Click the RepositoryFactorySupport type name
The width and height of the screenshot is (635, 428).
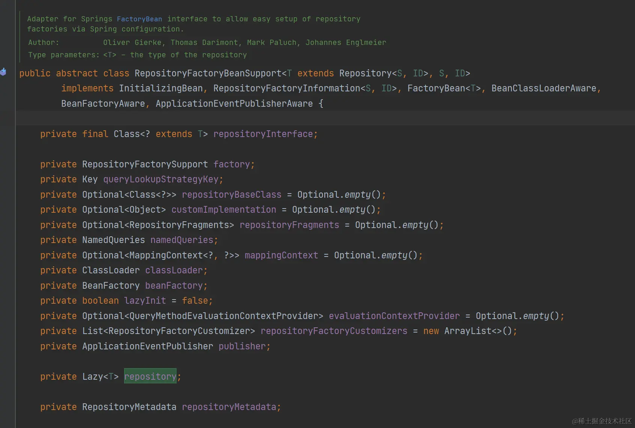pyautogui.click(x=145, y=164)
